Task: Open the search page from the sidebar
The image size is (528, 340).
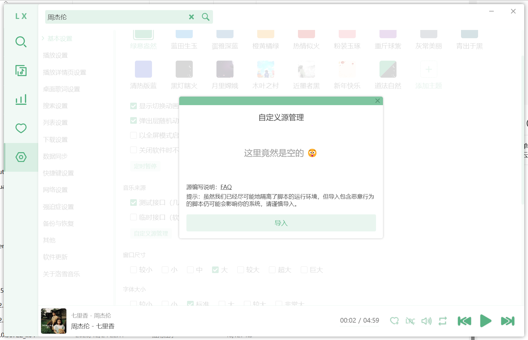Action: pos(21,42)
